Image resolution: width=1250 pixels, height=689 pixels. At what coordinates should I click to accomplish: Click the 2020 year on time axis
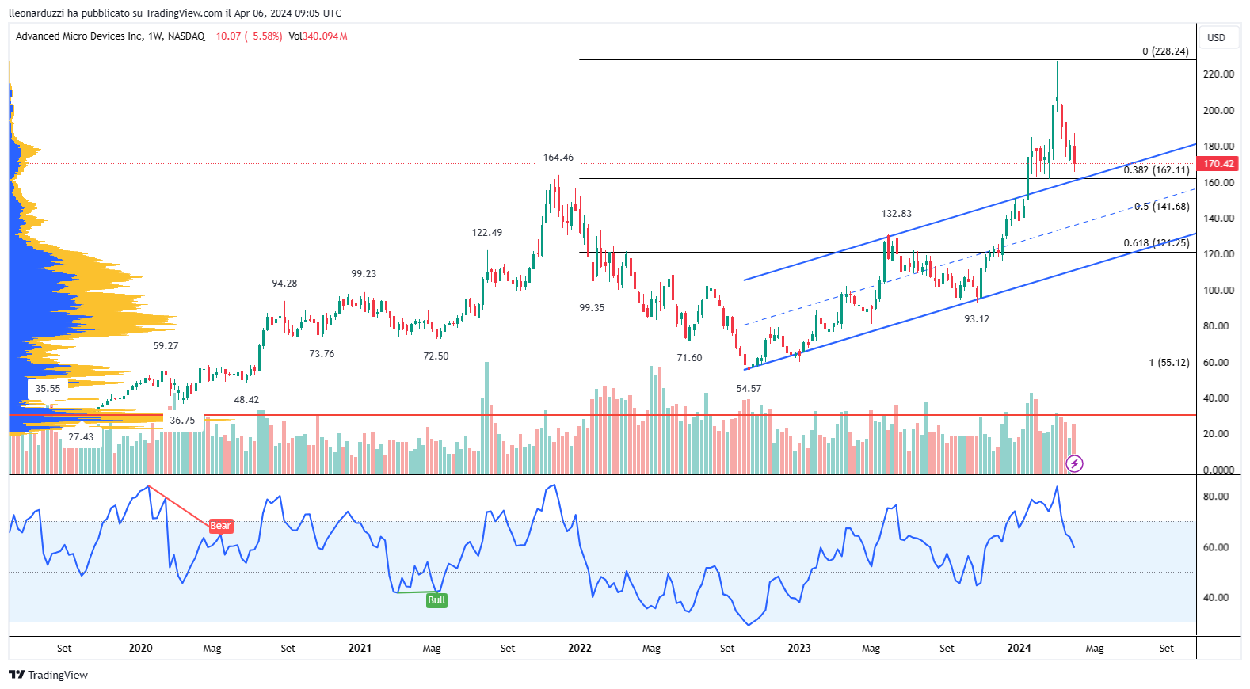click(x=140, y=648)
